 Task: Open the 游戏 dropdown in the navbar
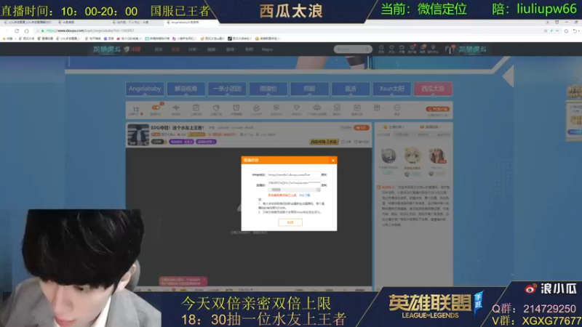click(x=231, y=49)
